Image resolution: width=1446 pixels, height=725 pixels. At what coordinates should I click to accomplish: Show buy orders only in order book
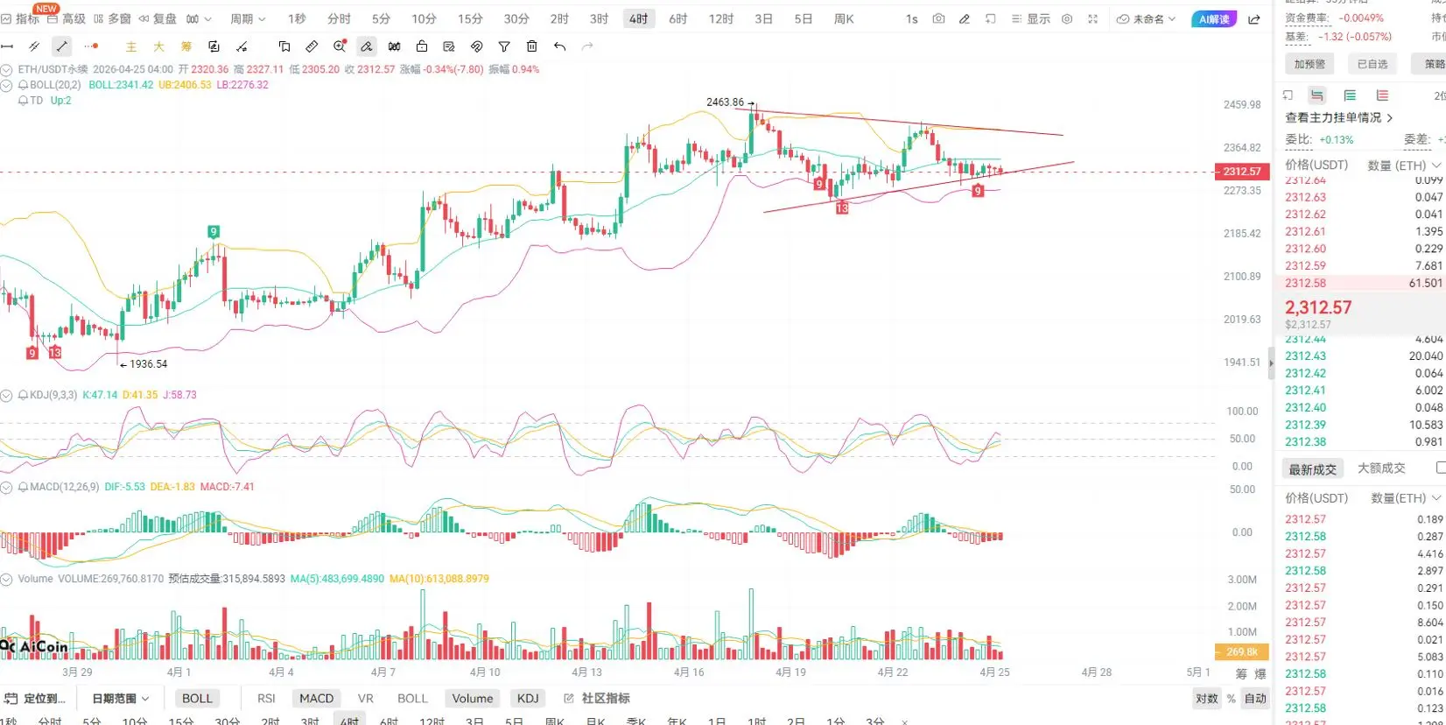1350,95
